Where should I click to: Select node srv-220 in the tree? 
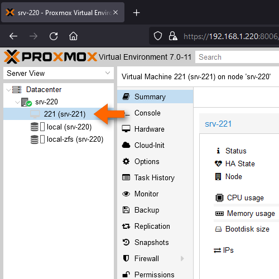tap(46, 102)
